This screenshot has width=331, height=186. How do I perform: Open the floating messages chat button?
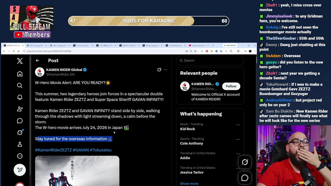(x=245, y=178)
